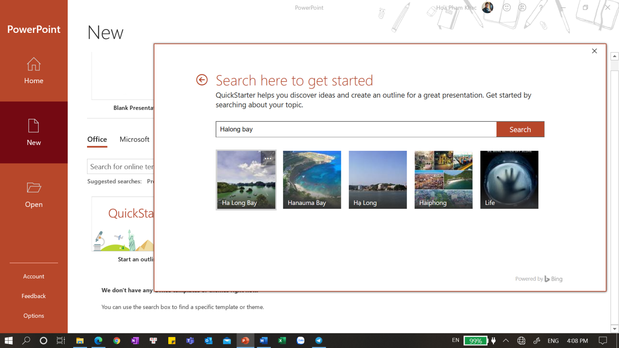Screen dimensions: 619x348
Task: Open more options on Ha Long Bay thumbnail
Action: tap(268, 159)
